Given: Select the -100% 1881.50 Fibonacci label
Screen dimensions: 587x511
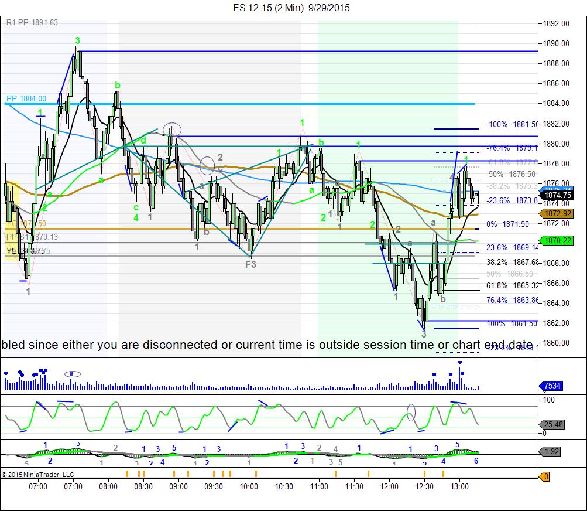Looking at the screenshot, I should [512, 124].
